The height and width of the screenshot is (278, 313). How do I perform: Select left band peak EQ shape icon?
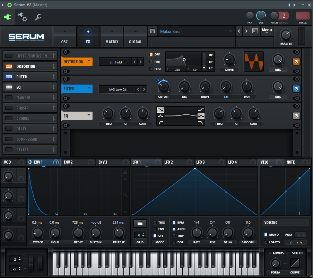click(x=160, y=116)
